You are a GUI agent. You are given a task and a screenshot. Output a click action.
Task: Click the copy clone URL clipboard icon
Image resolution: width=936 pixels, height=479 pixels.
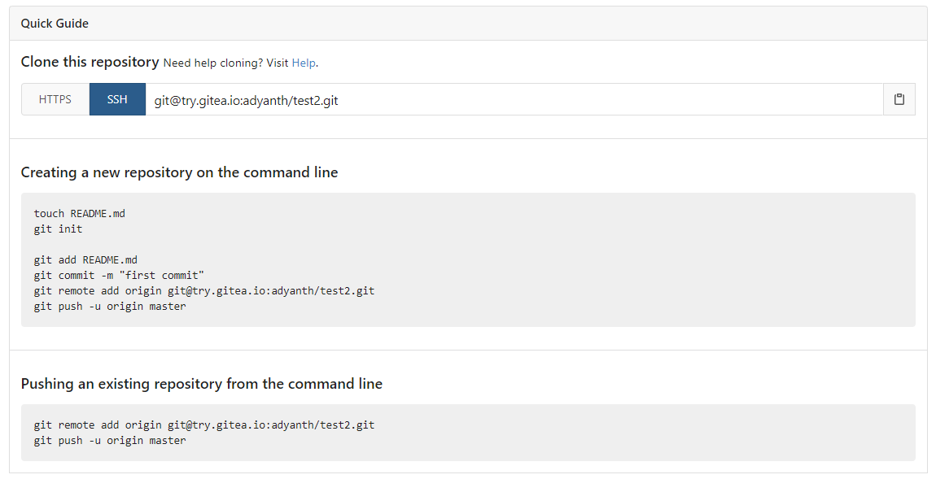coord(899,99)
